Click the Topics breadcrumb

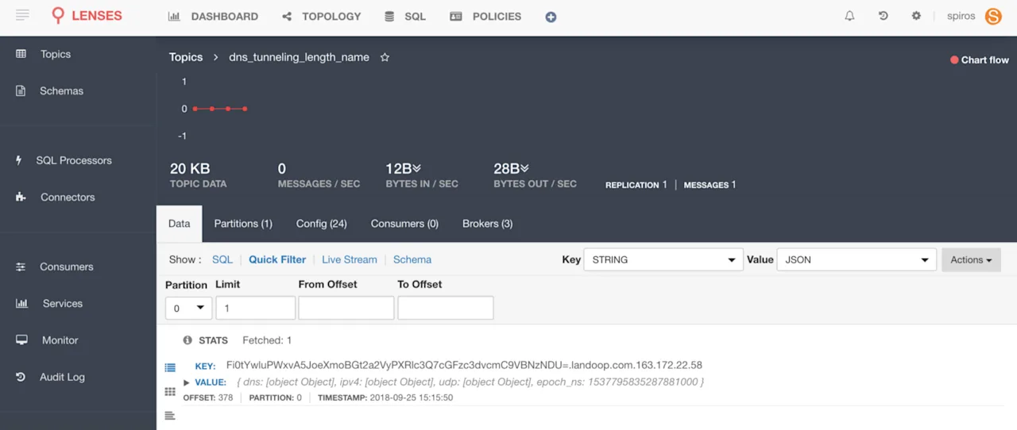coord(186,57)
